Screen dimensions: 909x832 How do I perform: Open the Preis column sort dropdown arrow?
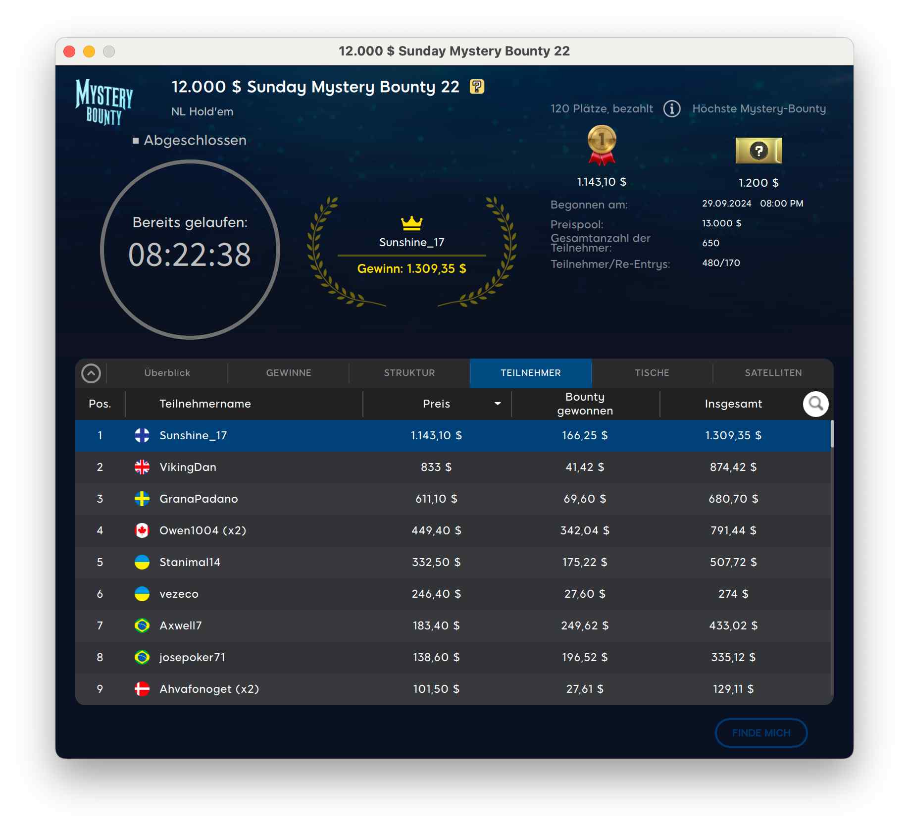point(498,404)
